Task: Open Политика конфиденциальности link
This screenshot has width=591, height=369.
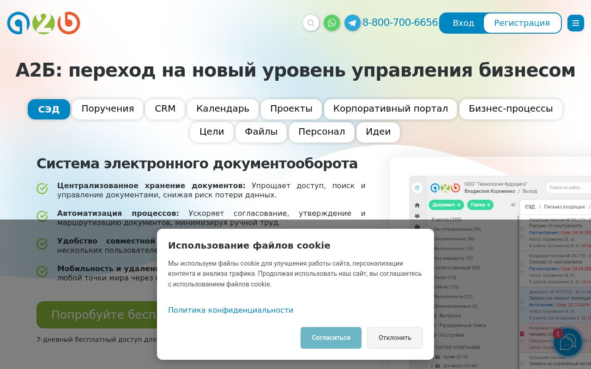Action: pos(230,310)
